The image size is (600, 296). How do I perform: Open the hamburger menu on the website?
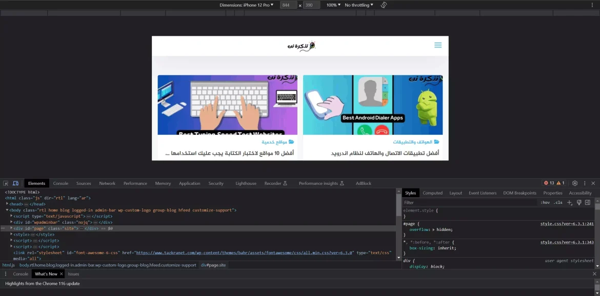[438, 45]
